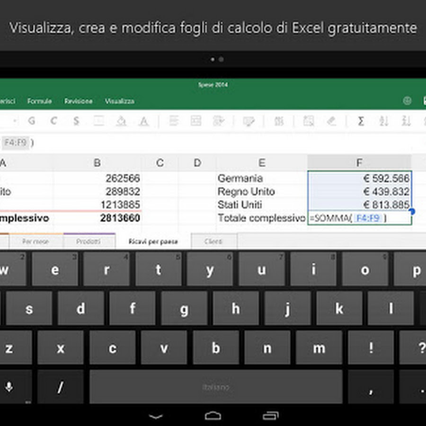Tap the letter t key
The image size is (426, 426).
(x=159, y=269)
